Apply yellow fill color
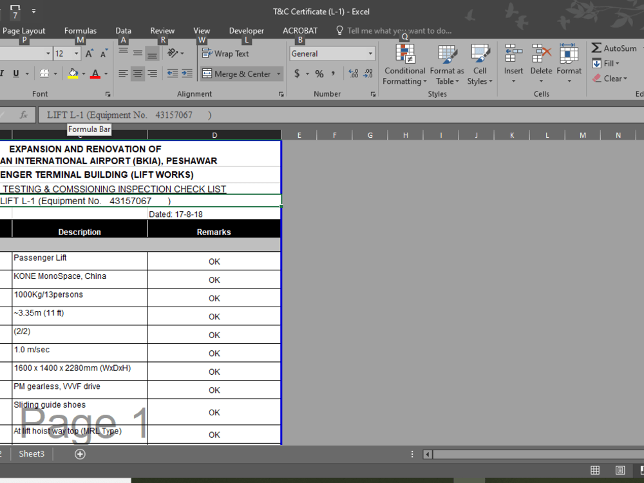 [x=73, y=74]
